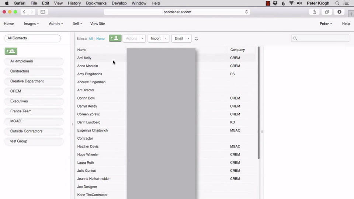The width and height of the screenshot is (354, 199).
Task: Click the Safari address bar
Action: point(177,12)
